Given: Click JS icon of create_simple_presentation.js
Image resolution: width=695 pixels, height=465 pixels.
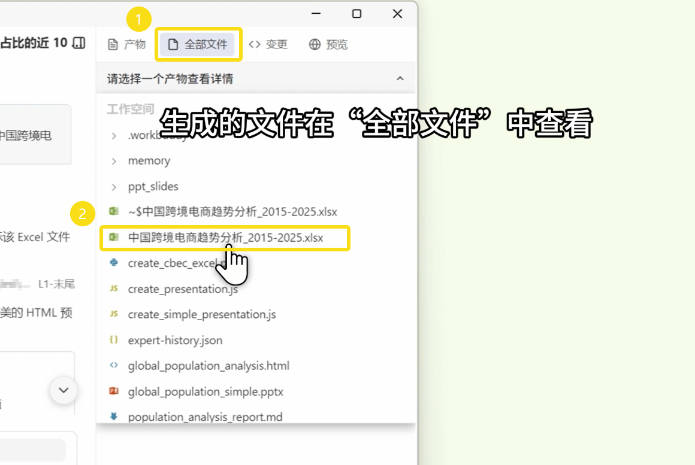Looking at the screenshot, I should [113, 314].
